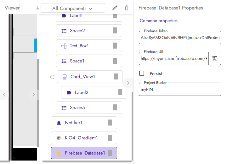Expand the properties panel with right chevron
Viewport: 227px width, 164px height.
128,83
